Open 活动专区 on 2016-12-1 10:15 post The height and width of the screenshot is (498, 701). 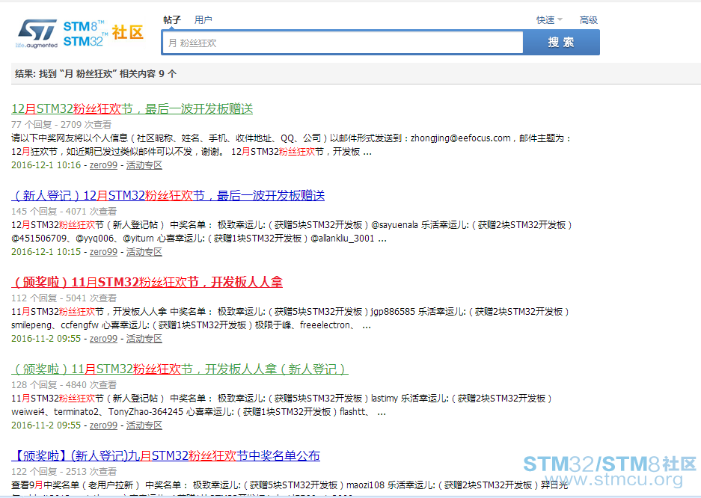click(144, 252)
